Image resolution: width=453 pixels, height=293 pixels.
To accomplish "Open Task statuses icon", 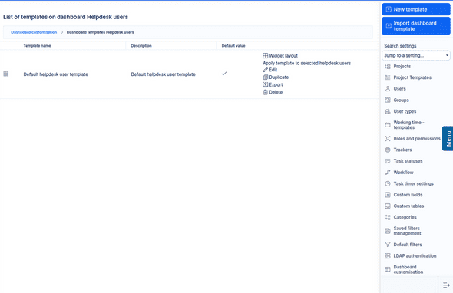I will click(x=388, y=161).
